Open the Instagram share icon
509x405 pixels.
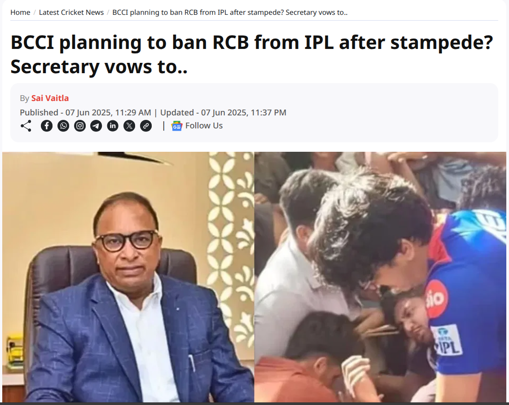pyautogui.click(x=80, y=126)
